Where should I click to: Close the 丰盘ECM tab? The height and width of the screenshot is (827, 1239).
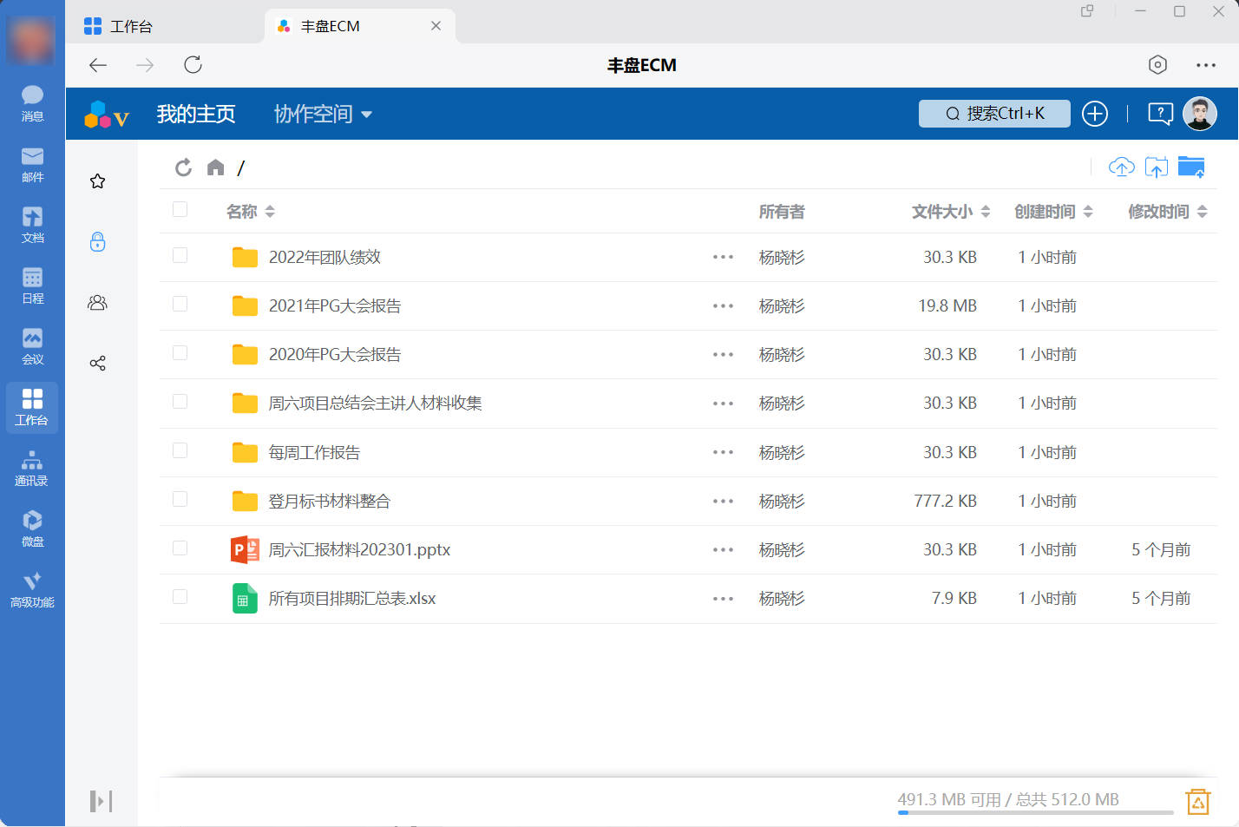pos(436,26)
